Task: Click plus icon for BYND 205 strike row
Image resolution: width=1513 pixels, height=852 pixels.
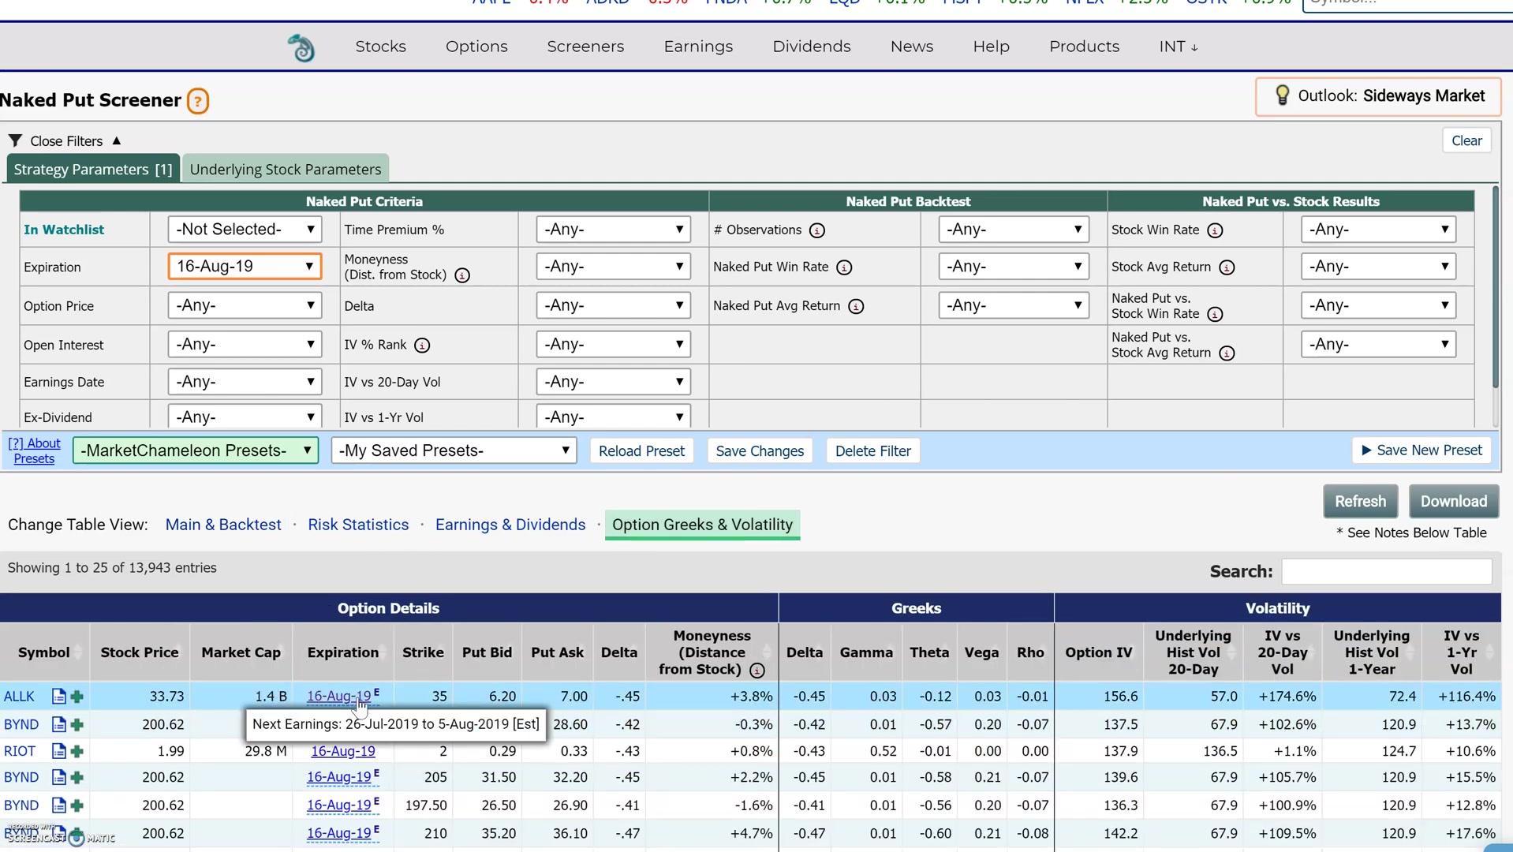Action: pyautogui.click(x=77, y=777)
